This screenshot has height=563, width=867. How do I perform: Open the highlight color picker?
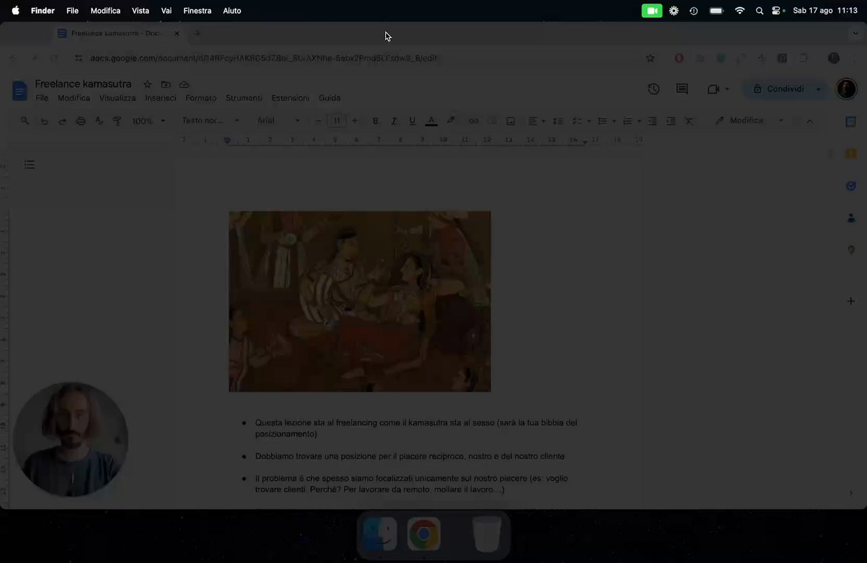pos(451,121)
